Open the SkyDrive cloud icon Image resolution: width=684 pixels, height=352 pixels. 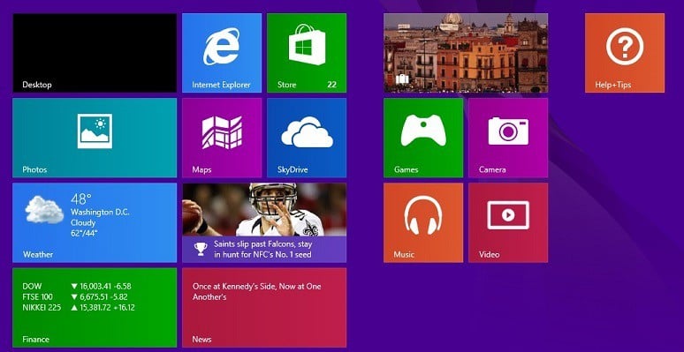coord(308,132)
